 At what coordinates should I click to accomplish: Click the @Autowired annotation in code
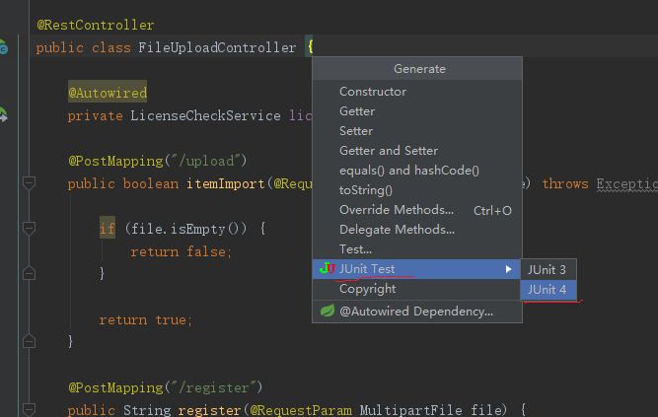(x=108, y=93)
